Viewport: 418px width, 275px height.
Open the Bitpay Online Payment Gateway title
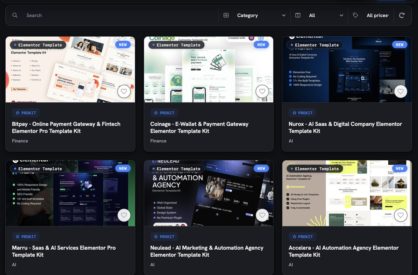pyautogui.click(x=66, y=128)
